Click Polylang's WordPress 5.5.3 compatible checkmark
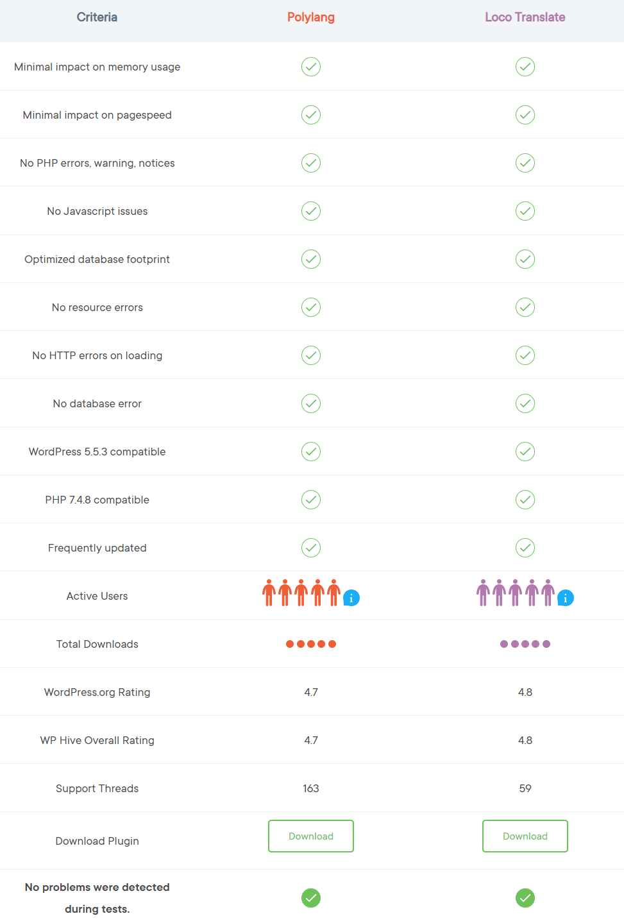The height and width of the screenshot is (923, 624). coord(311,452)
